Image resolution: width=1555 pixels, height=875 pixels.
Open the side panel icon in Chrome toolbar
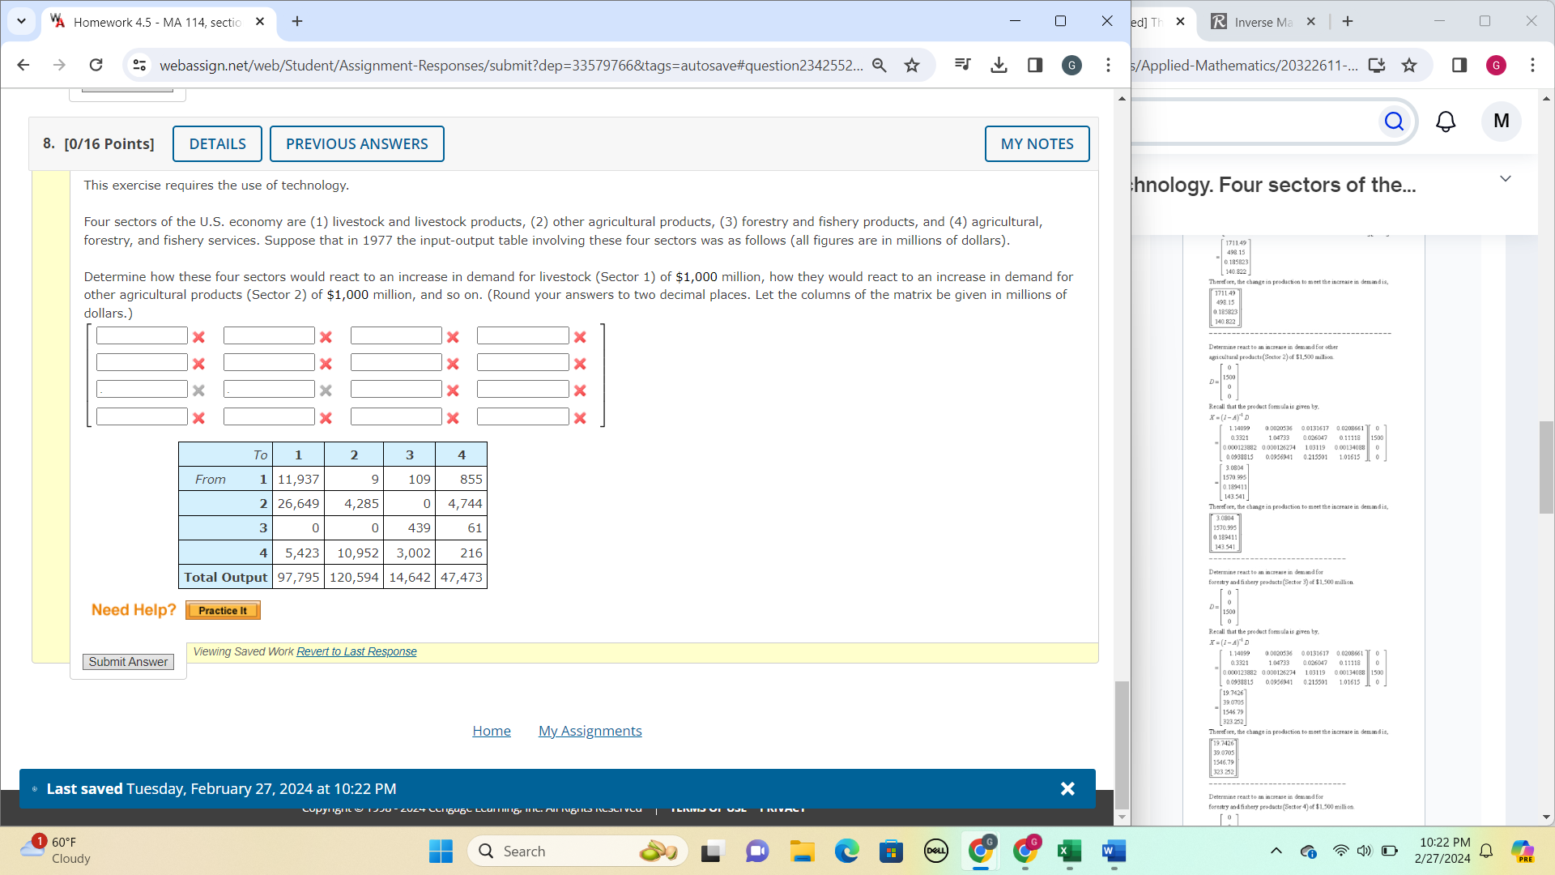[1034, 65]
